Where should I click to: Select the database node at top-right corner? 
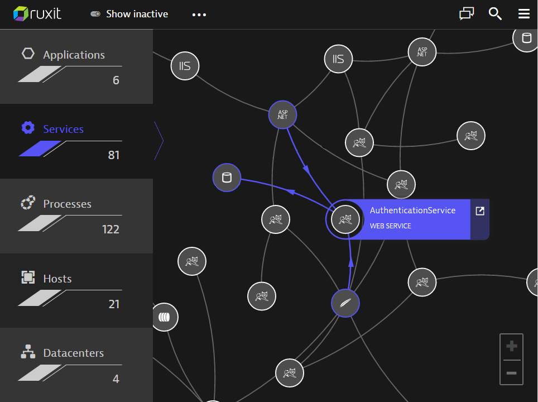coord(526,38)
